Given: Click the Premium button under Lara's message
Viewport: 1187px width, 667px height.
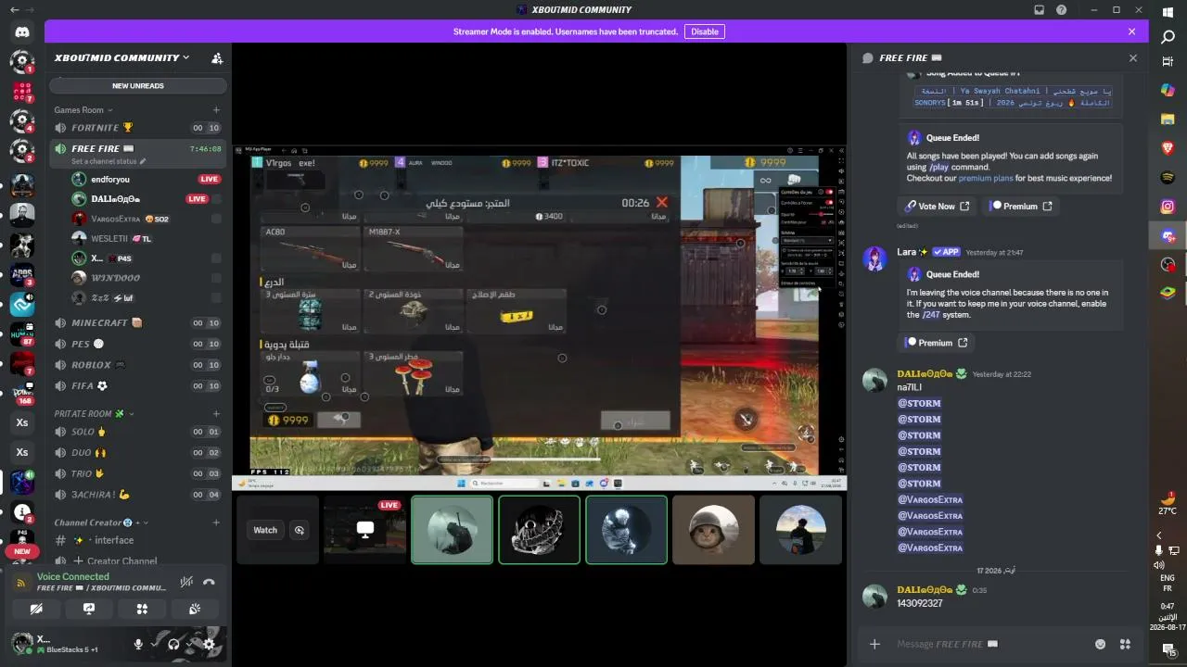Looking at the screenshot, I should click(x=937, y=343).
